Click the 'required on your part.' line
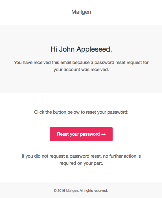Viewport: 162px width, 198px height. tap(81, 163)
